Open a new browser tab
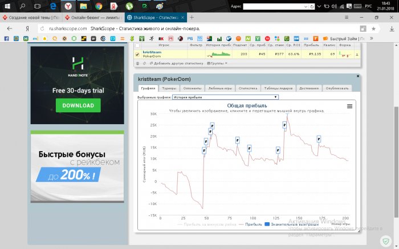 (192, 17)
